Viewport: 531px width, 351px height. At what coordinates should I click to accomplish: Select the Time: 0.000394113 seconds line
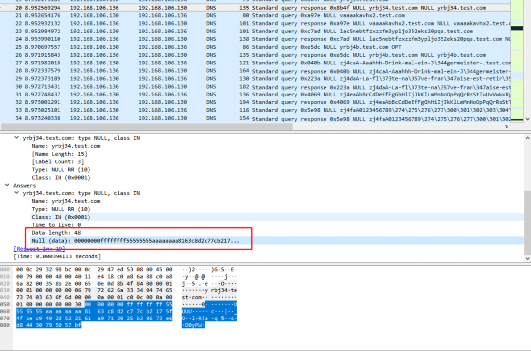point(57,256)
